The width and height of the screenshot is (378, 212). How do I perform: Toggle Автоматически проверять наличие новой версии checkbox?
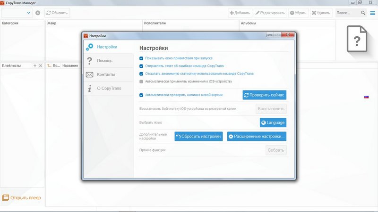click(x=141, y=95)
